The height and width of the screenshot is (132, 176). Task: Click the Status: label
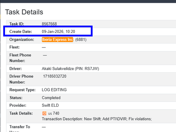[16, 98]
